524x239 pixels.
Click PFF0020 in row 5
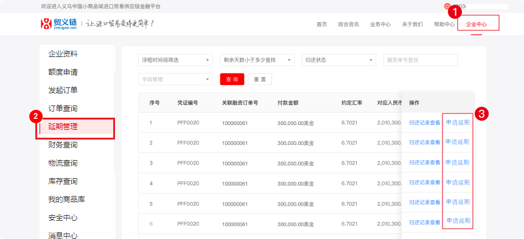[188, 204]
